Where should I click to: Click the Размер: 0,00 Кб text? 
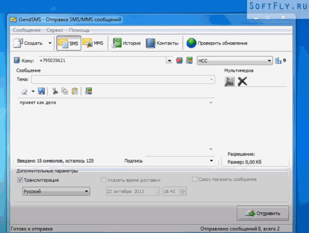tap(244, 162)
